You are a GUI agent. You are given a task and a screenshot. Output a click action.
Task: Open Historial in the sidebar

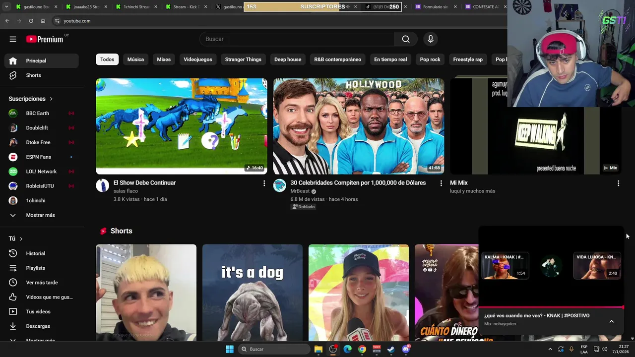42,253
